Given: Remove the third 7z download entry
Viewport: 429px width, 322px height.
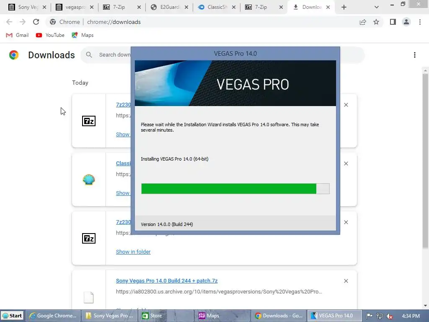Looking at the screenshot, I should [346, 222].
